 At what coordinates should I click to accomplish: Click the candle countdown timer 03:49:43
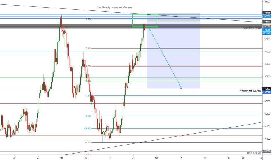pos(267,33)
